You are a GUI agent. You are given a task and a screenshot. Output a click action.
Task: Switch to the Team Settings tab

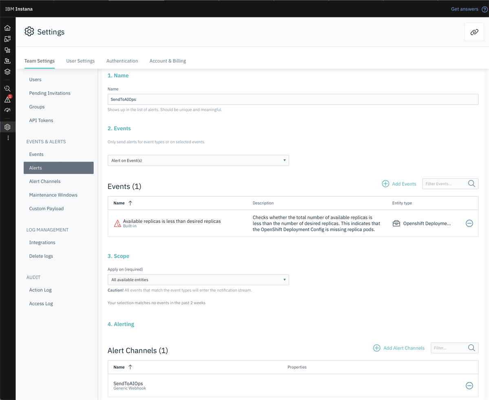40,61
